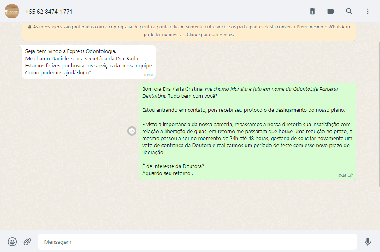Click the 10:44 timestamp on the received message
Image resolution: width=380 pixels, height=252 pixels.
[148, 75]
